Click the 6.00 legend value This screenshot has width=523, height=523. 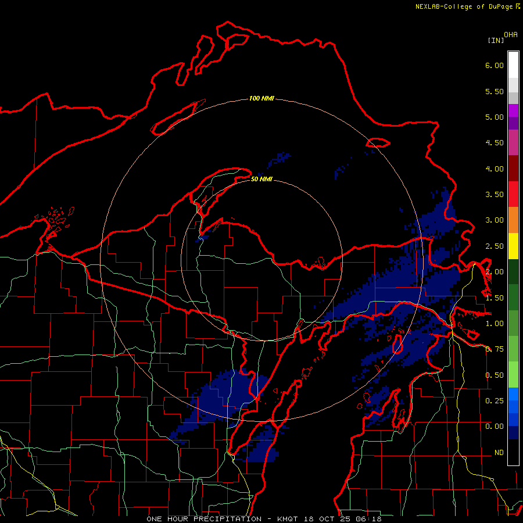coord(495,65)
